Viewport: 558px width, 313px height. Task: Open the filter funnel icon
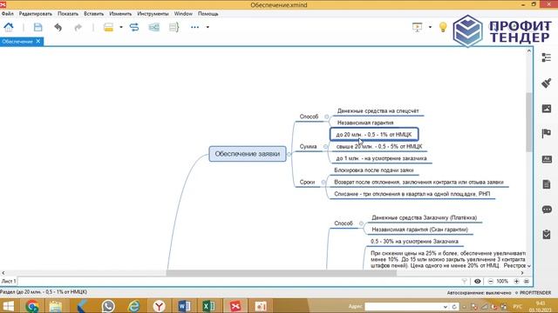tap(464, 281)
